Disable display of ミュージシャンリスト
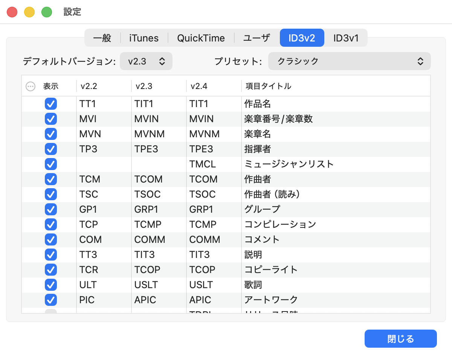452x356 pixels. 51,164
